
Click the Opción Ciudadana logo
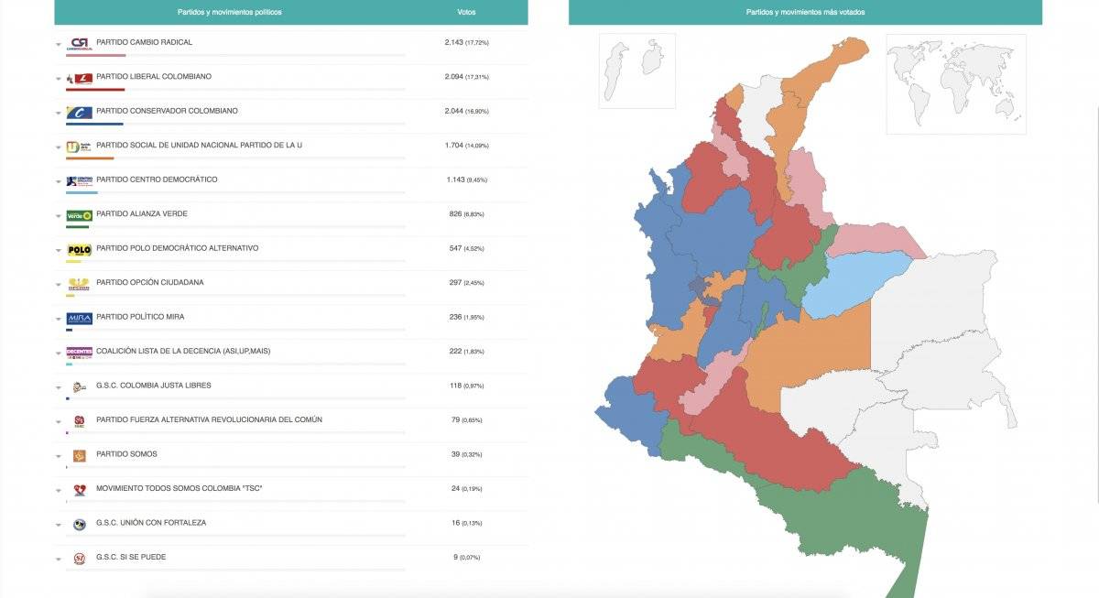[80, 284]
